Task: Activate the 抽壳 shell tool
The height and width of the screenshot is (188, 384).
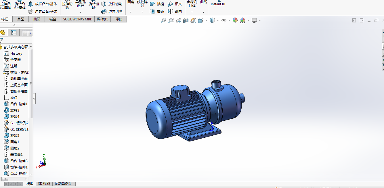Action: [x=157, y=11]
